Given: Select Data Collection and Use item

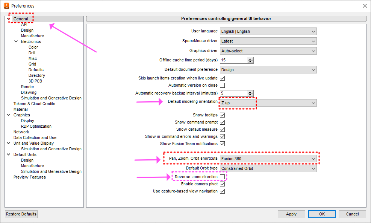Looking at the screenshot, I should click(35, 137).
